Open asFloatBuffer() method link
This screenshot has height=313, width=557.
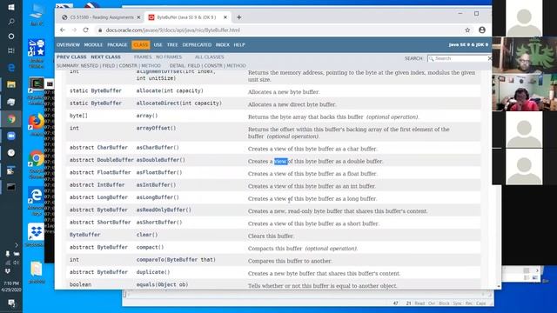(x=159, y=172)
